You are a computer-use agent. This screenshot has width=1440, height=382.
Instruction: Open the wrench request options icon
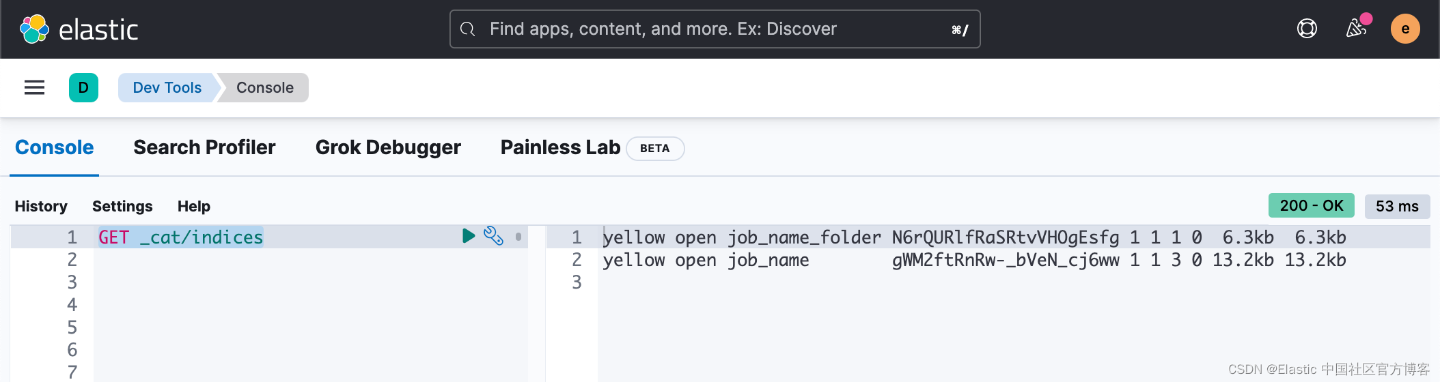(493, 236)
